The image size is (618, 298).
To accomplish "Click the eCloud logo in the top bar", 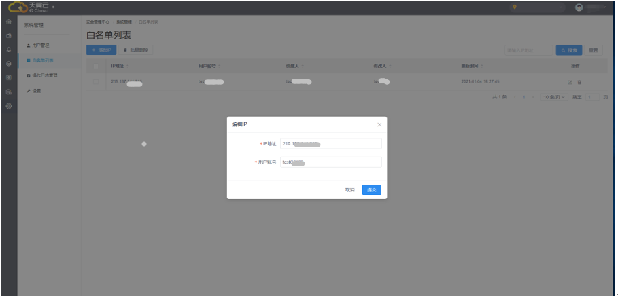I will [29, 7].
